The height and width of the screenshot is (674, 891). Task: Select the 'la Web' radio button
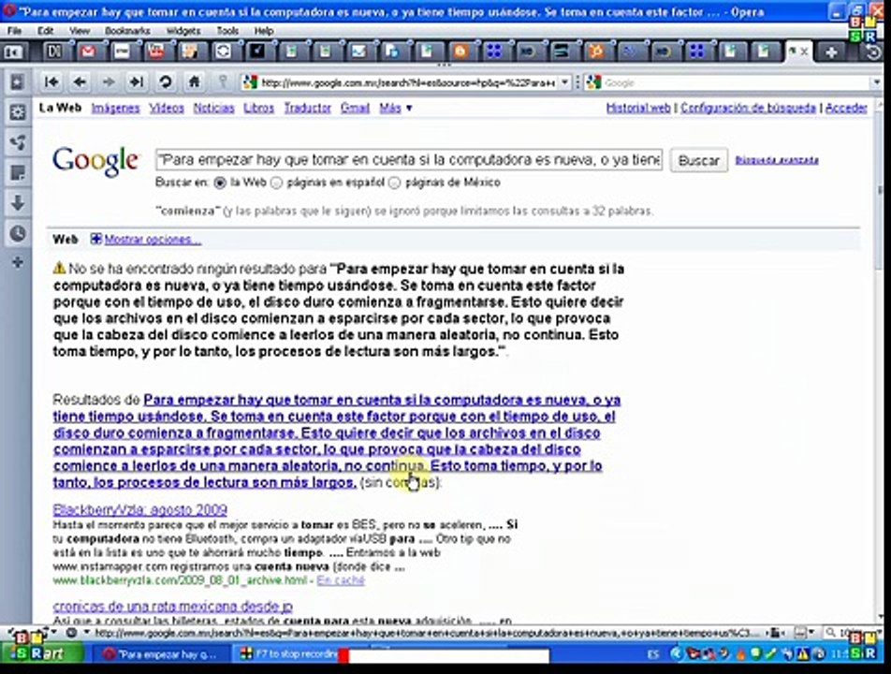click(220, 183)
